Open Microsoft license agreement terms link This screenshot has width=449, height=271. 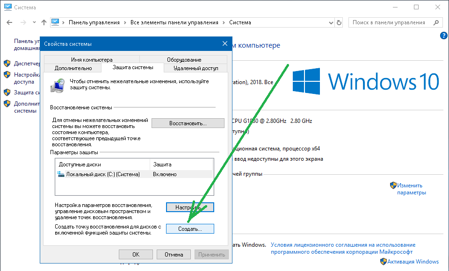(x=343, y=249)
